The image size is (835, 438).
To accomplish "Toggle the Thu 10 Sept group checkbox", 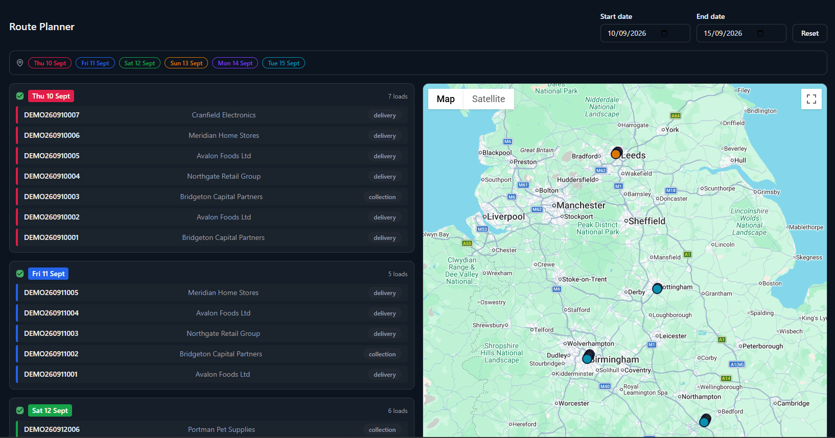I will point(20,96).
